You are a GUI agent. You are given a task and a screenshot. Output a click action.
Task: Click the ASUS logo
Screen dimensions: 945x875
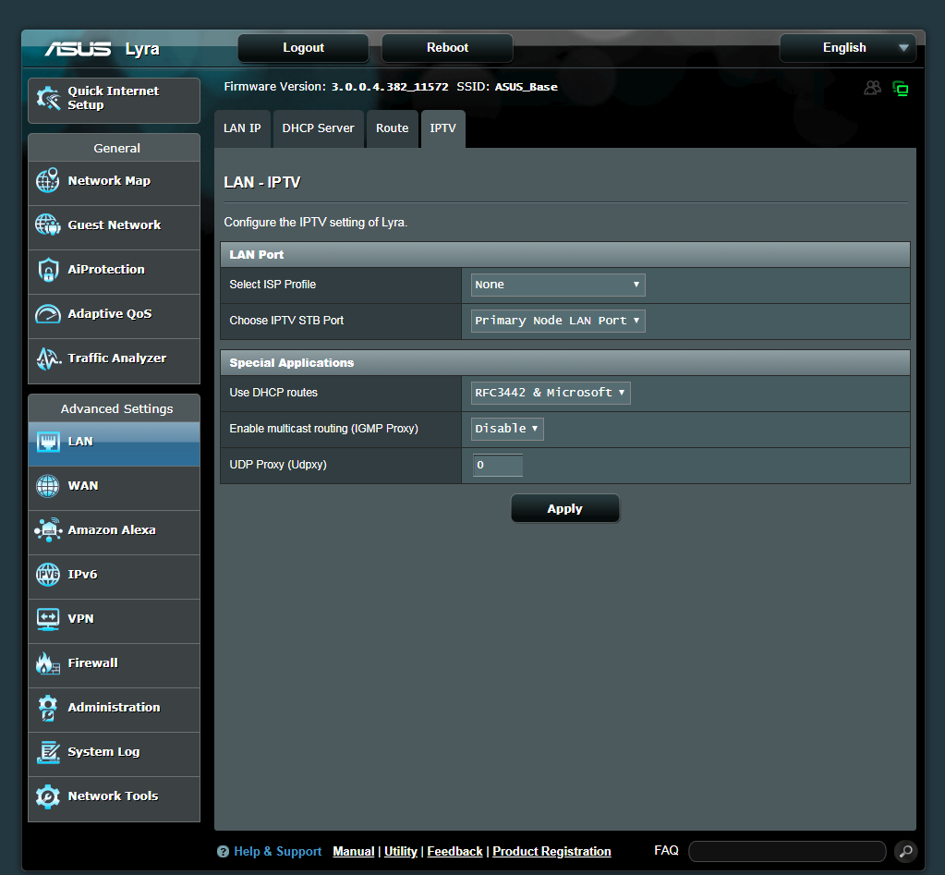pyautogui.click(x=78, y=49)
